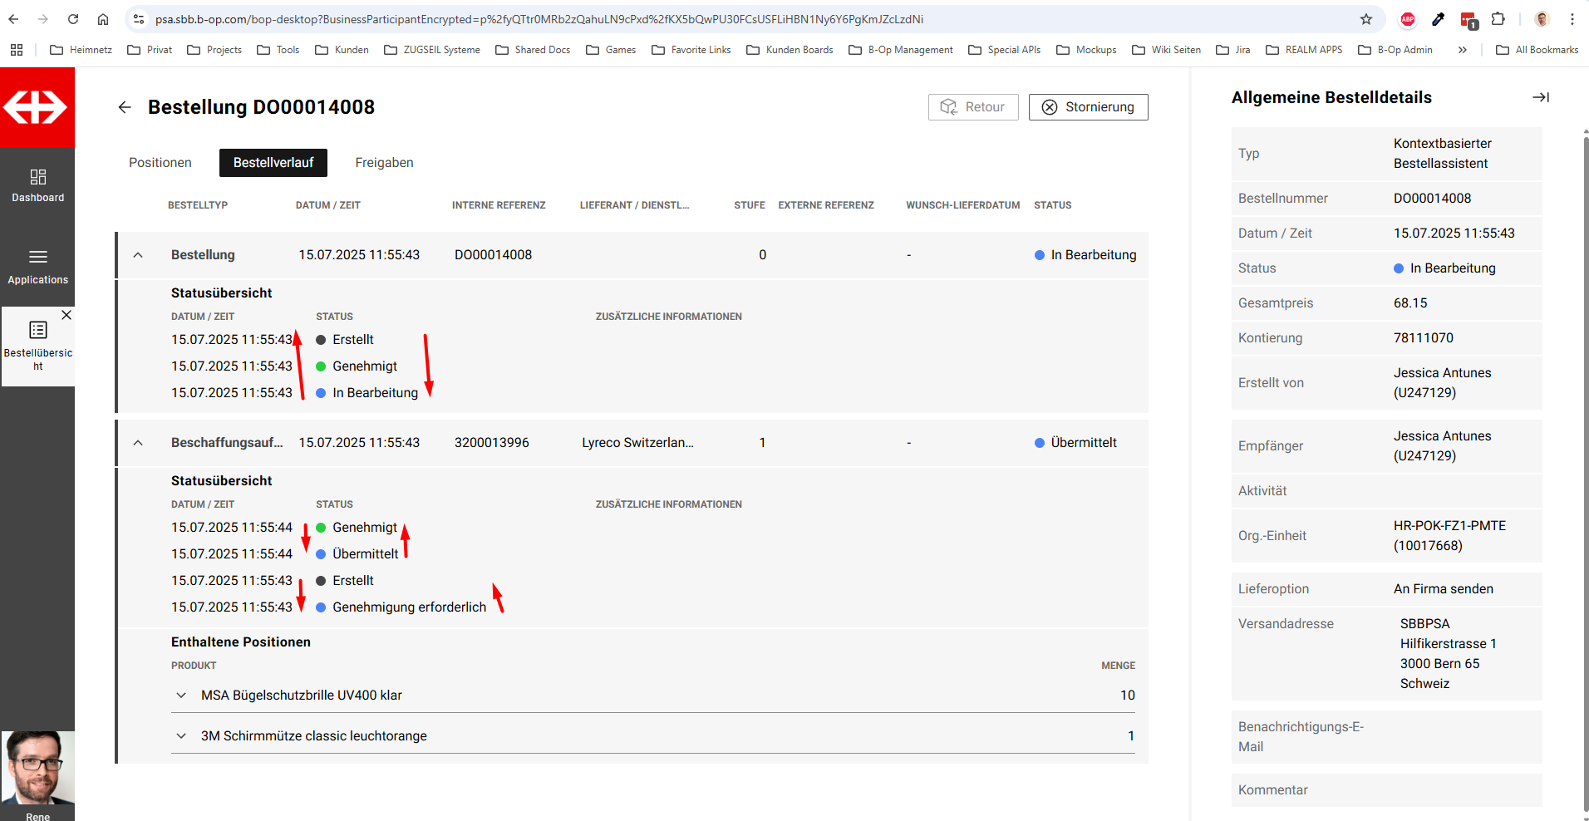Collapse the Bestellung row
Screen dimensions: 1589x821
[x=138, y=255]
